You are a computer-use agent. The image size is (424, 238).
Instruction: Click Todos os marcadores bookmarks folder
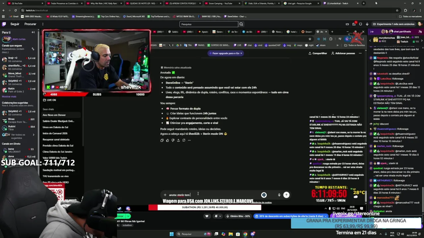pos(410,17)
